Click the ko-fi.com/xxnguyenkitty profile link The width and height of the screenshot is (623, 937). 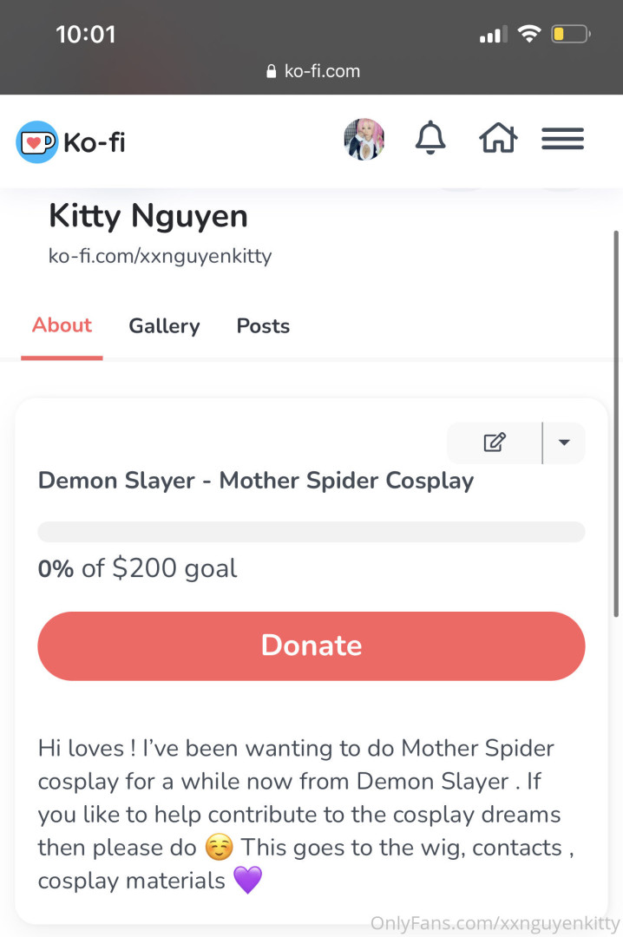(160, 257)
